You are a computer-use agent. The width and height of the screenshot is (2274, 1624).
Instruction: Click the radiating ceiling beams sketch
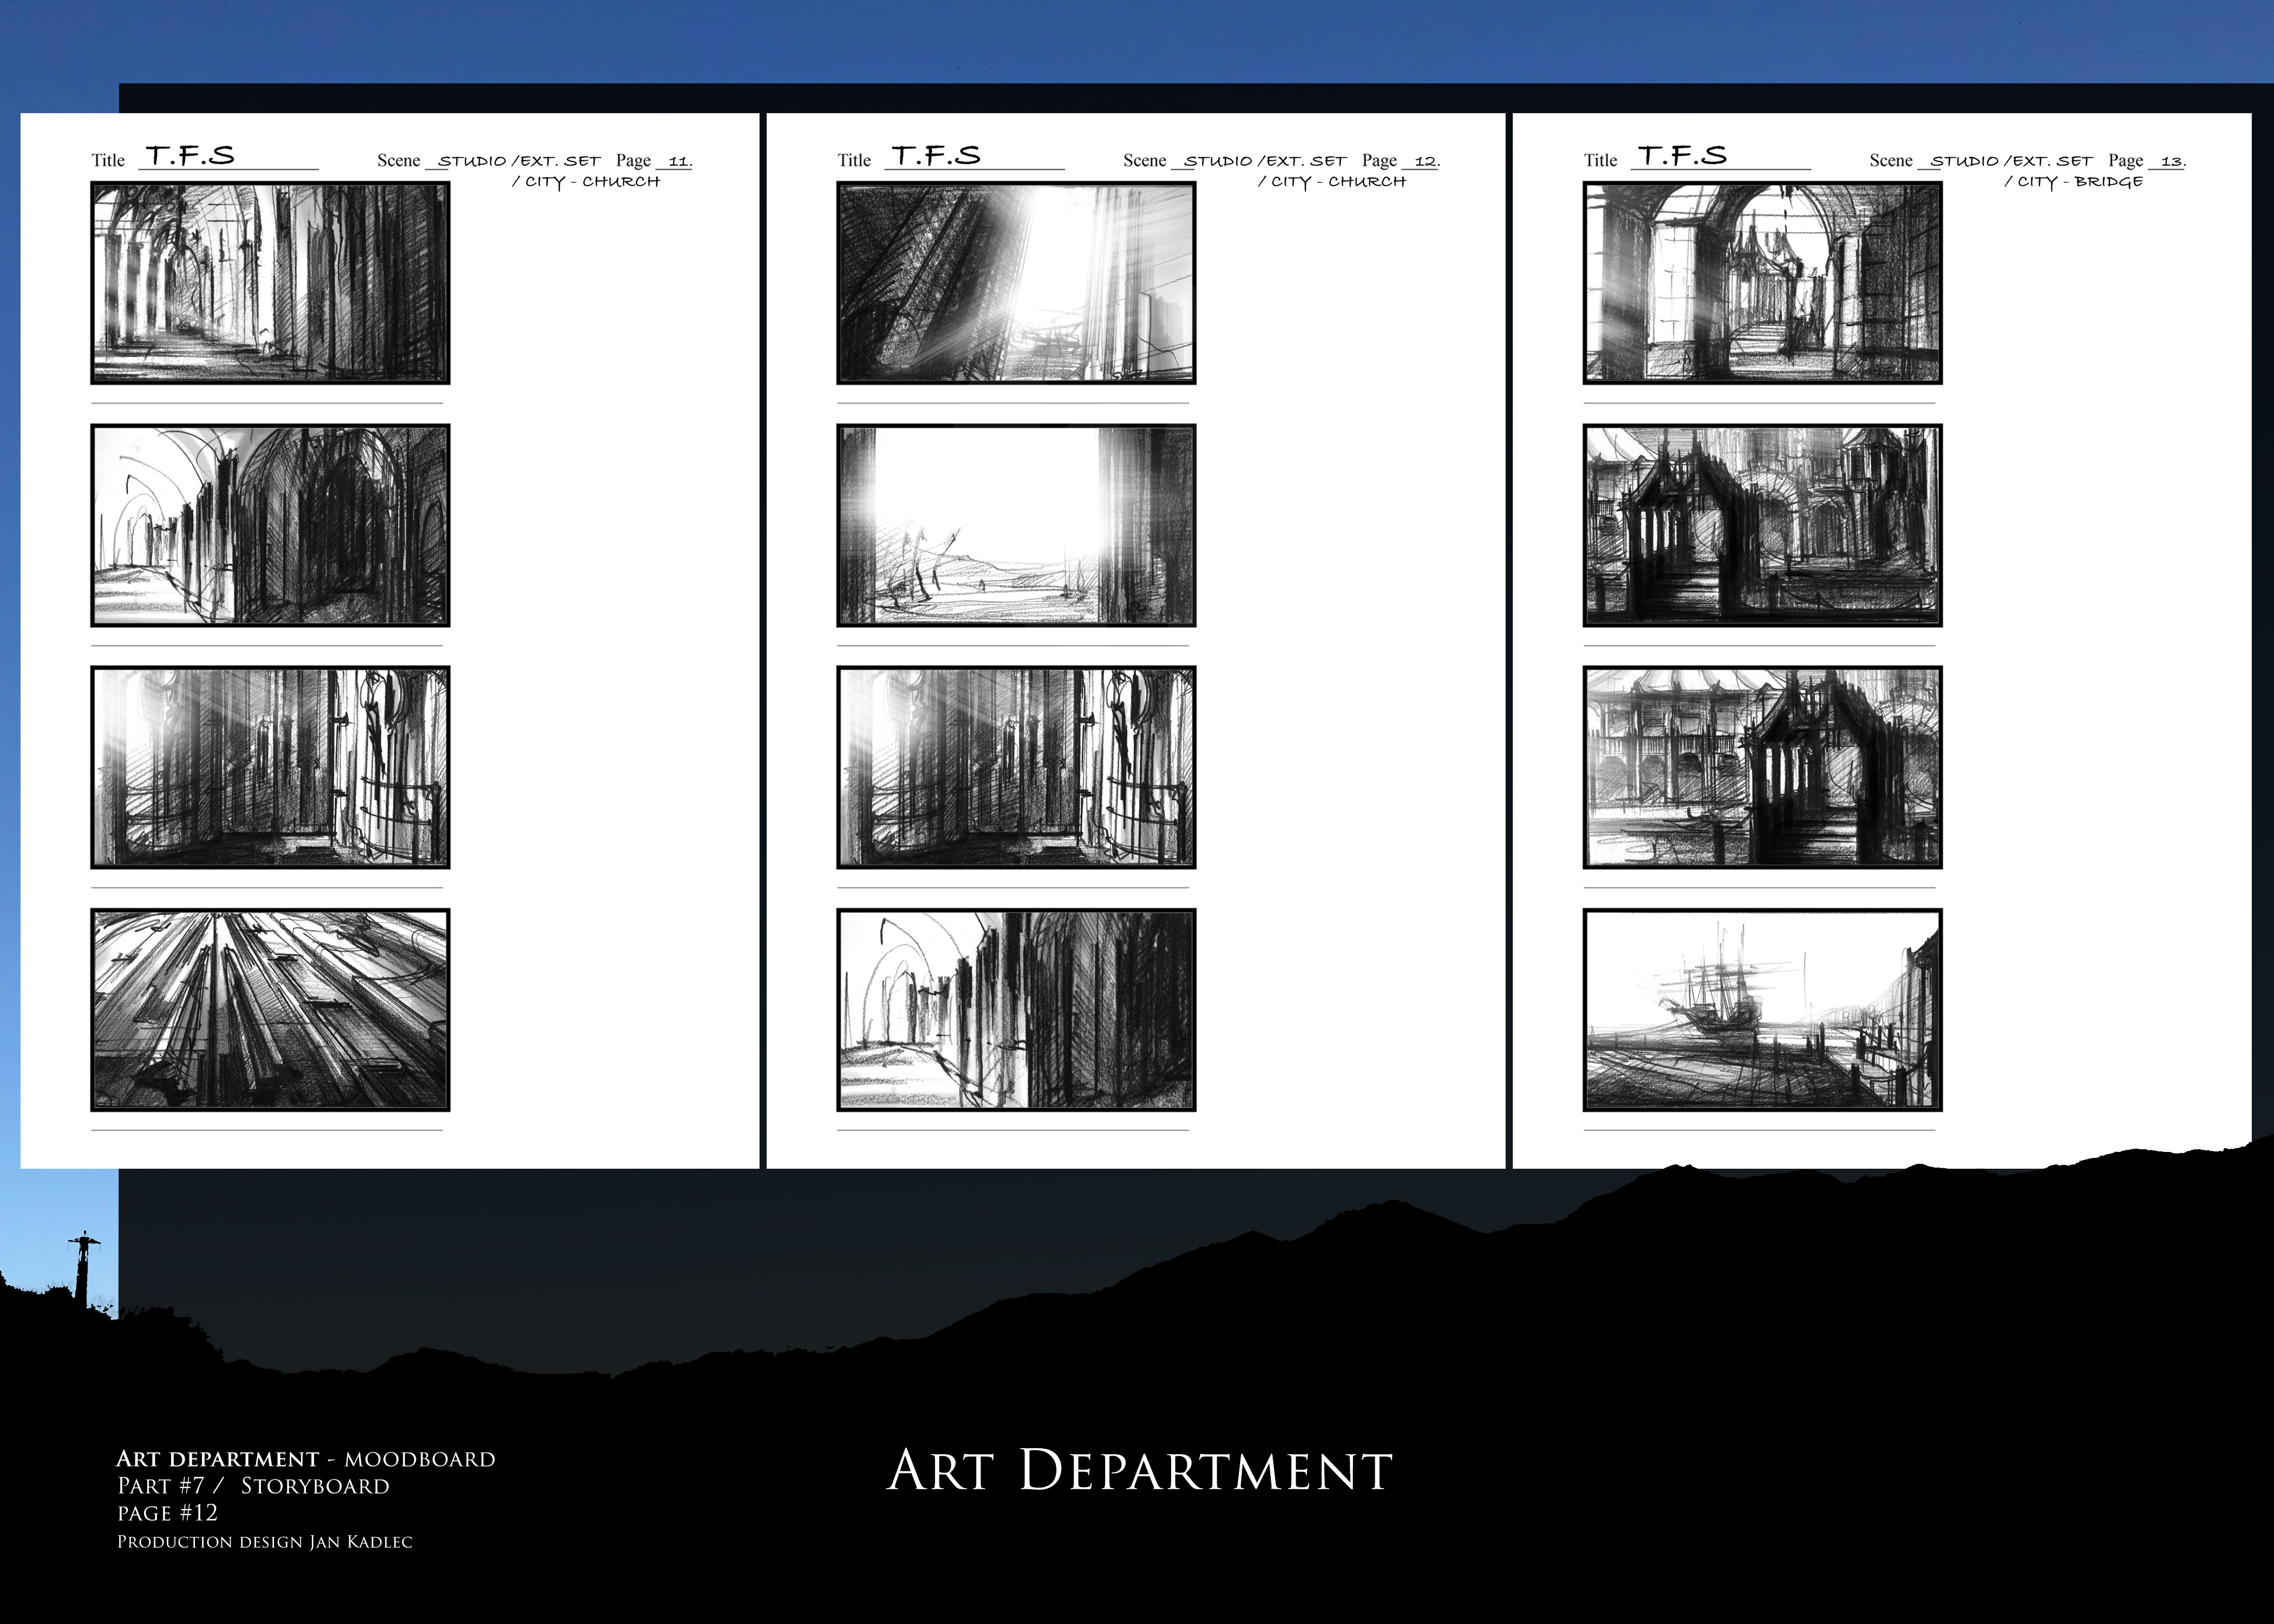[270, 1009]
